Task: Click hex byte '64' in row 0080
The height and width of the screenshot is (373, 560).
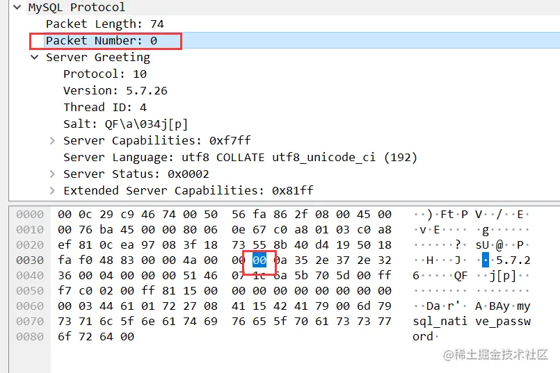Action: [106, 337]
